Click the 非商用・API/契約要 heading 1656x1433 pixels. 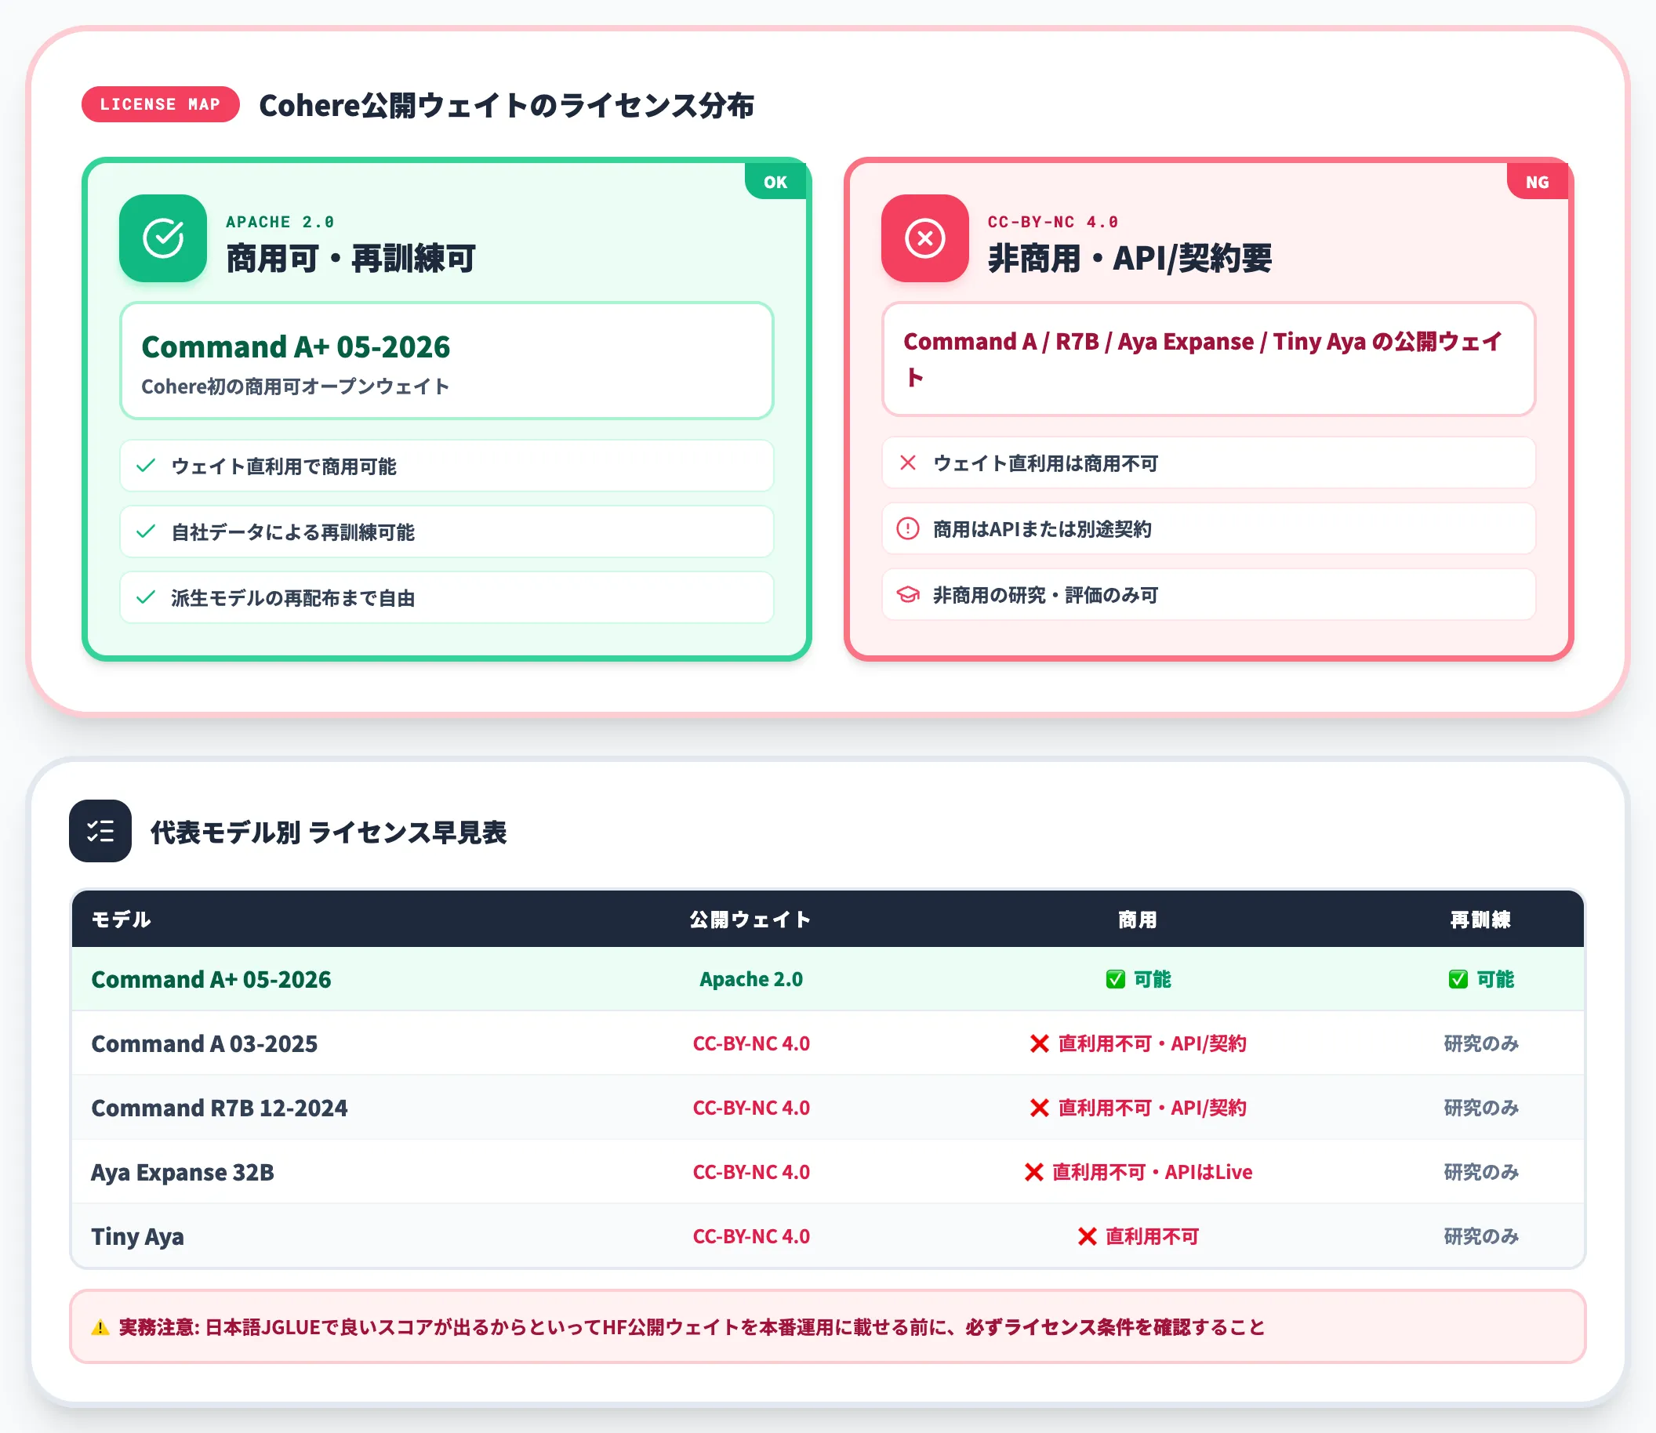coord(1130,258)
